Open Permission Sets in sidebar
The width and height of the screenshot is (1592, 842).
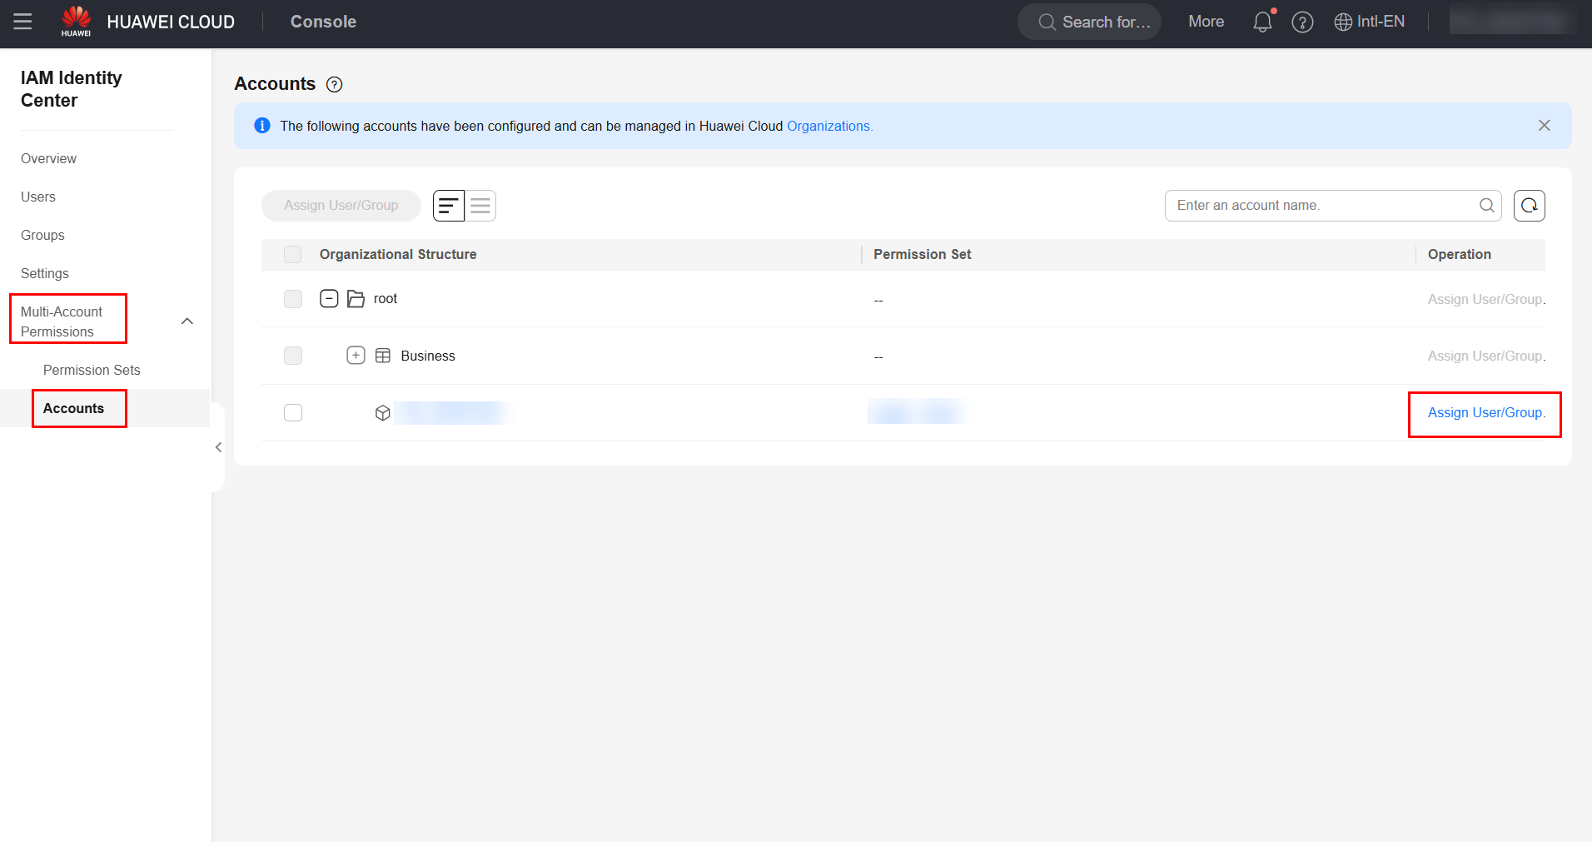click(92, 370)
